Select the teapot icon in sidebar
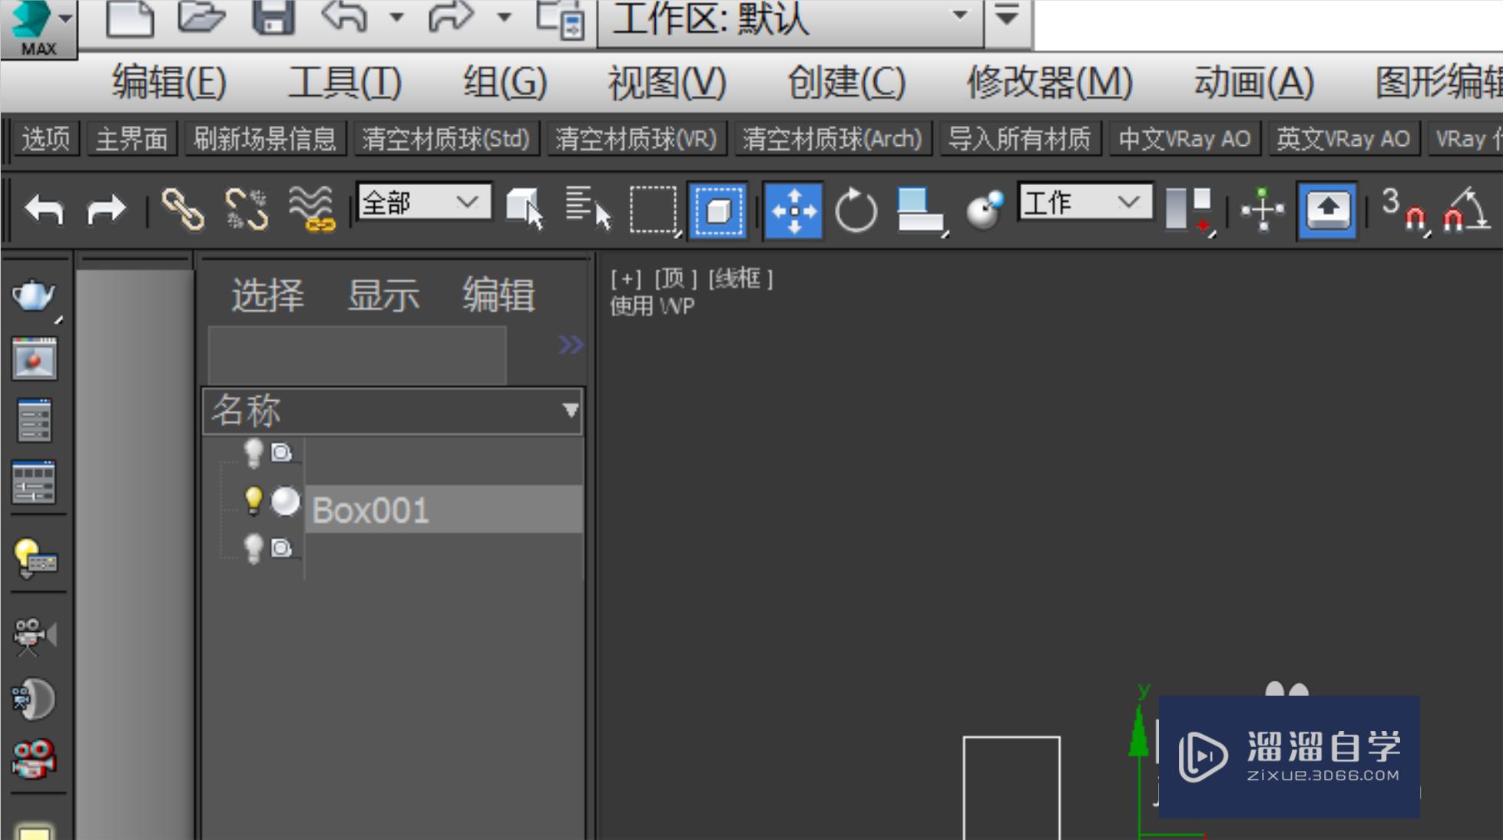Viewport: 1503px width, 840px height. click(33, 296)
